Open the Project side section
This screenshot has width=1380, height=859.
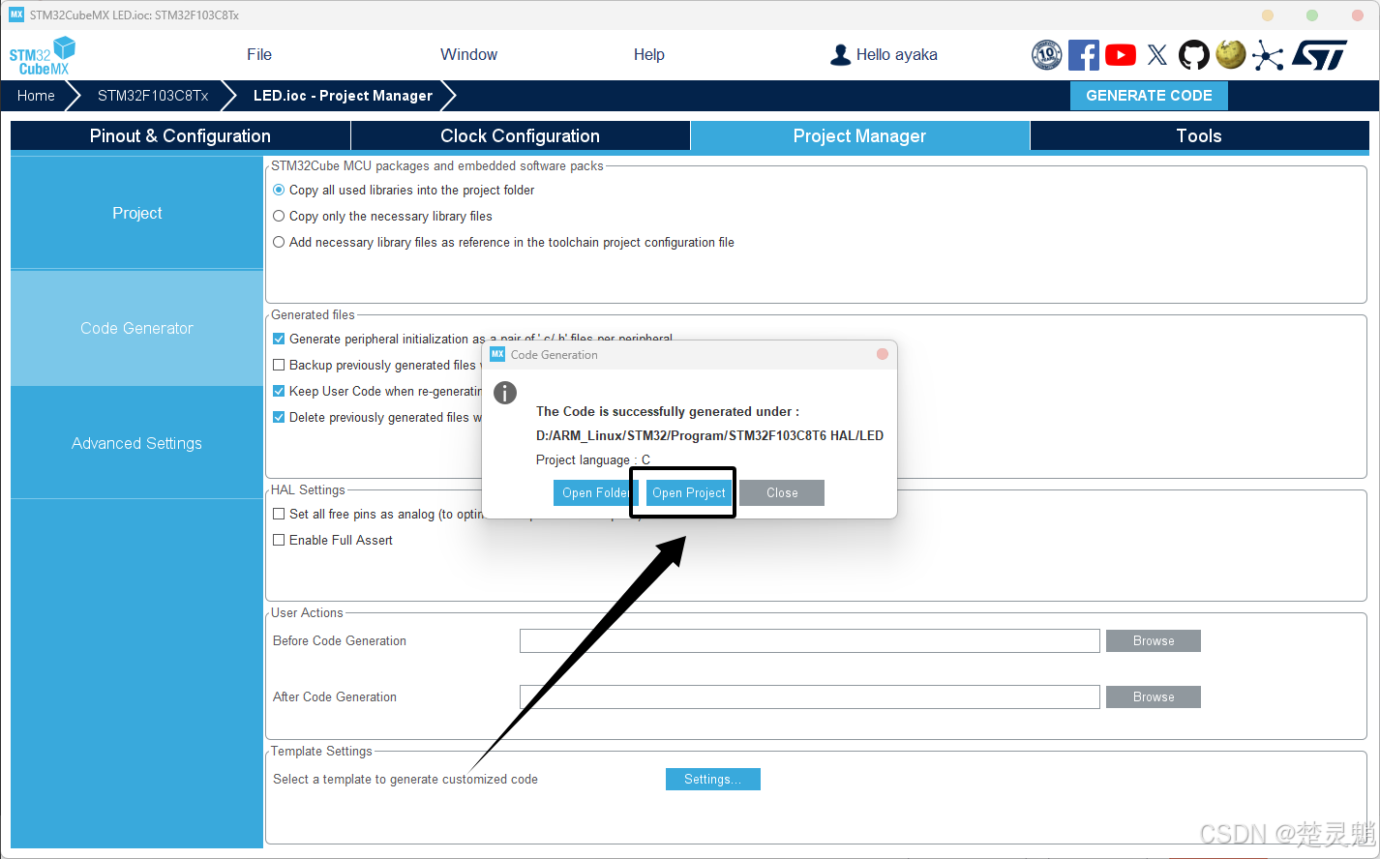tap(136, 213)
